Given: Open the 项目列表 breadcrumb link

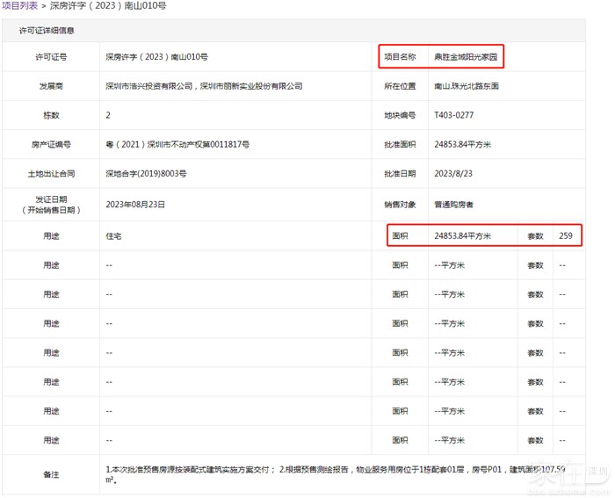Looking at the screenshot, I should click(19, 6).
